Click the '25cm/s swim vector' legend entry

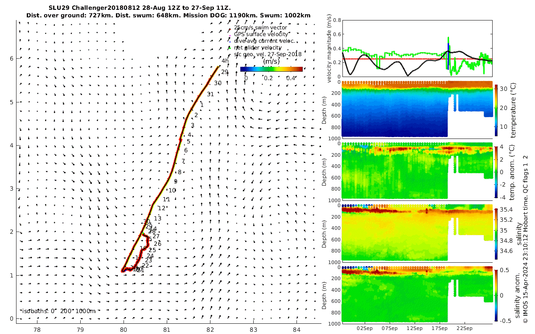point(260,28)
